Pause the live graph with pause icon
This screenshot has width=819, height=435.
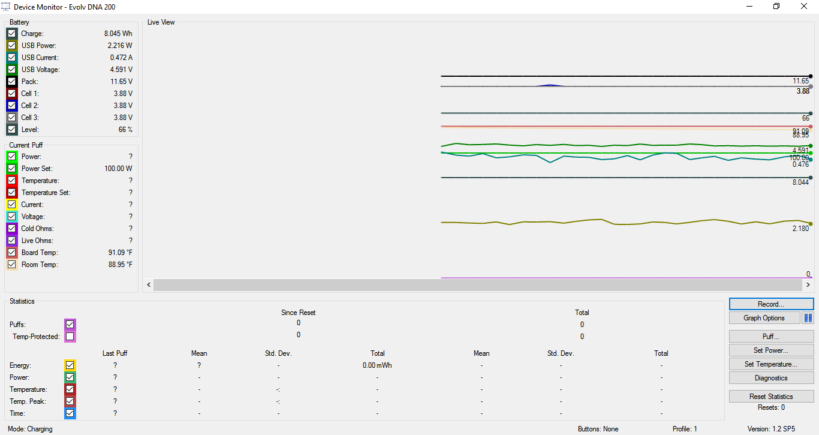[x=808, y=318]
